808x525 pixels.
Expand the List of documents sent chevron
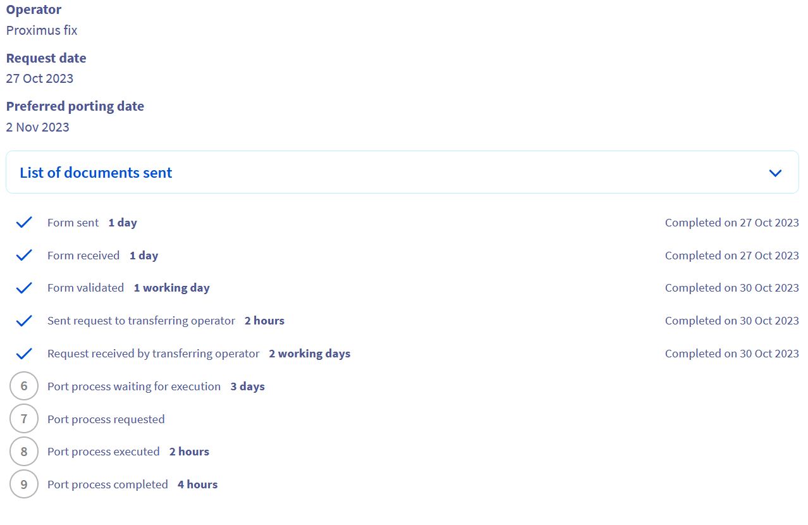[775, 173]
